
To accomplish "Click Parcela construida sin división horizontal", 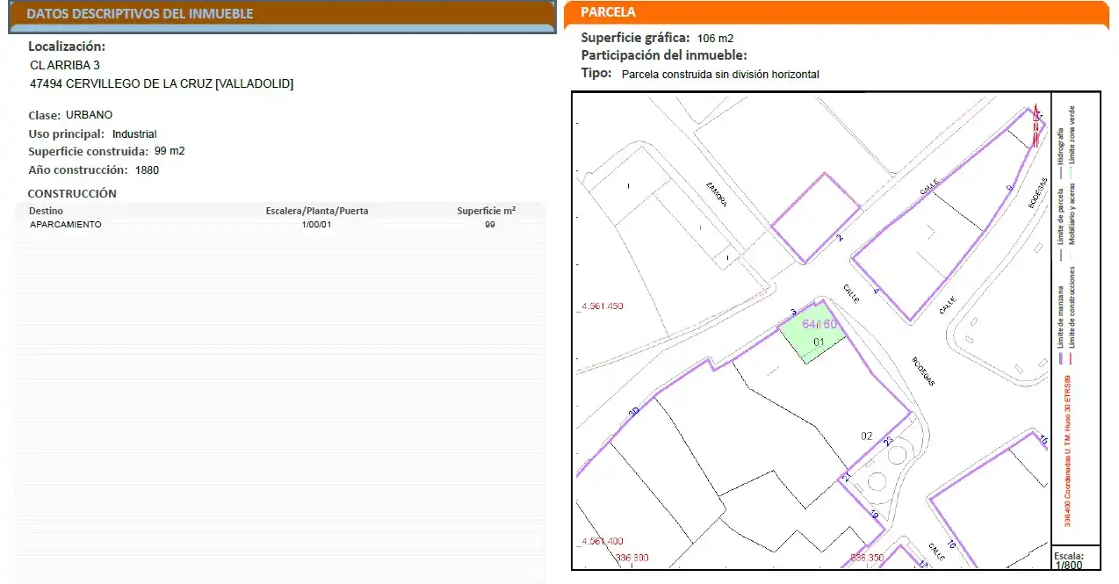I will [x=720, y=75].
